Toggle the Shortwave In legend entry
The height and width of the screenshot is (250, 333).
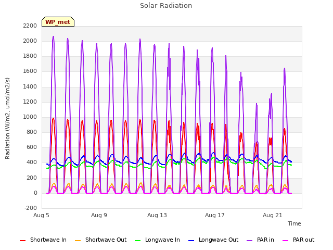(43, 240)
